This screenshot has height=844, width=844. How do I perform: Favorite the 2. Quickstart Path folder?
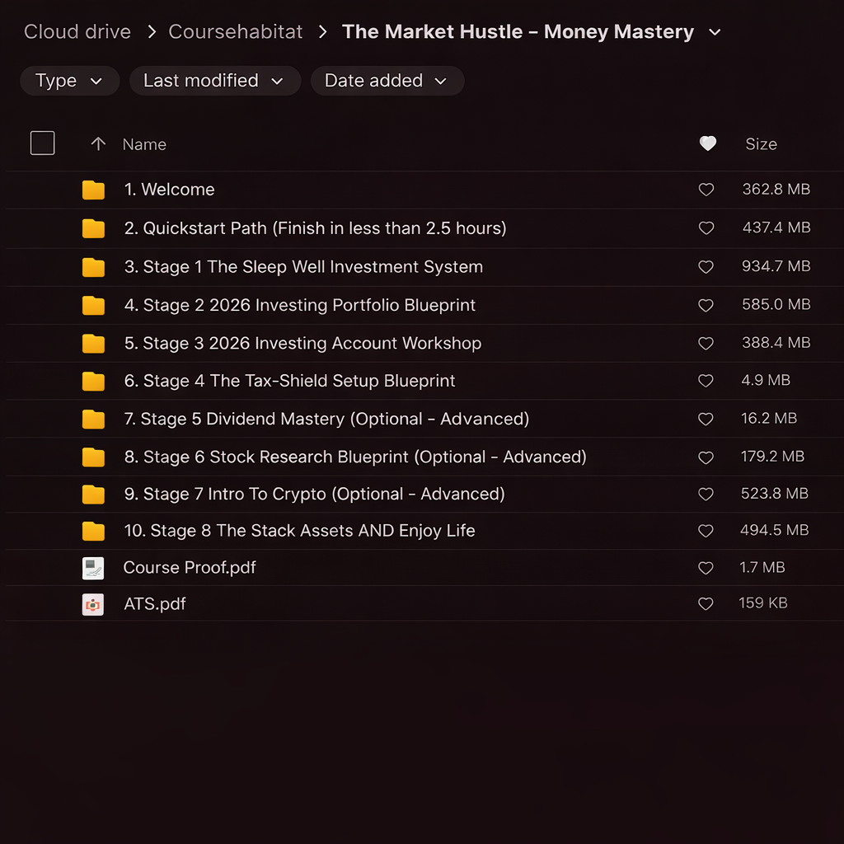pyautogui.click(x=706, y=228)
